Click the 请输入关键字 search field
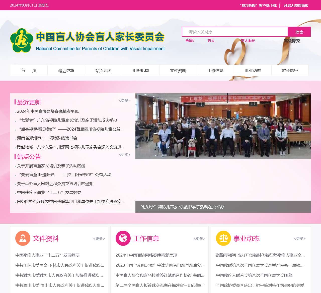 pyautogui.click(x=235, y=32)
